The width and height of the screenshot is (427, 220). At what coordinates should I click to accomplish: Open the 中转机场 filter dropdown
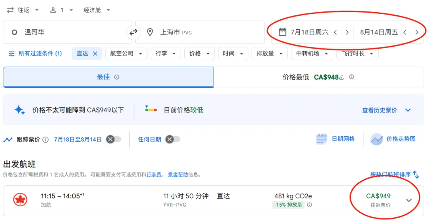coord(312,54)
